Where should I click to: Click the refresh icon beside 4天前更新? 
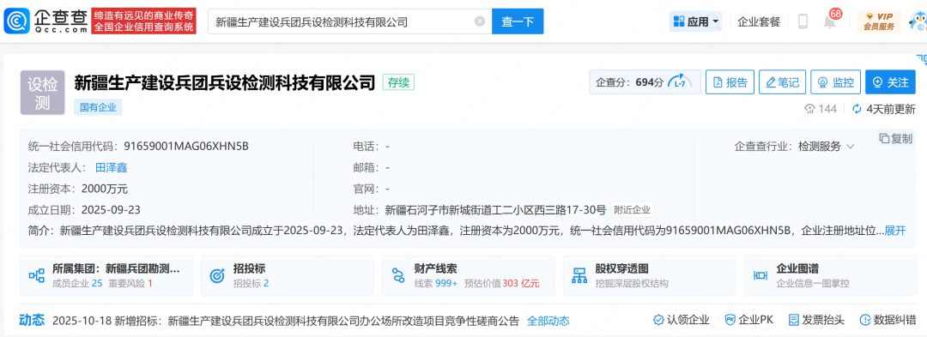pos(857,109)
